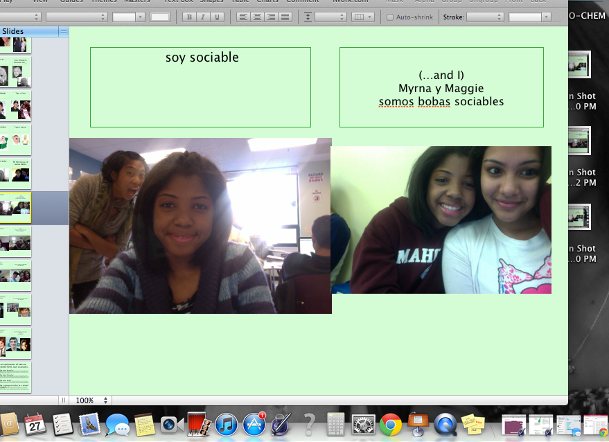Open the App Store in the Dock
Image resolution: width=609 pixels, height=442 pixels.
coord(254,423)
